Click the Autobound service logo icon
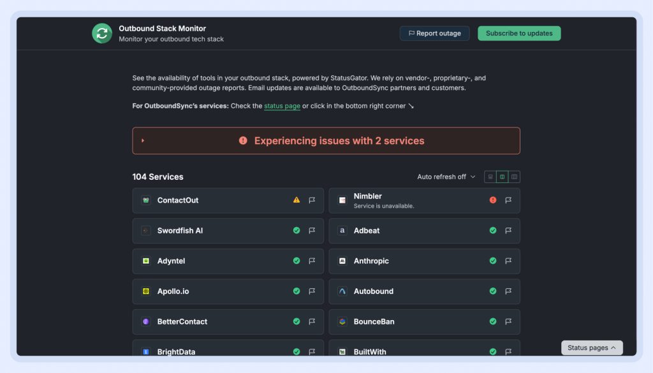Screen dimensions: 653x373 342,291
